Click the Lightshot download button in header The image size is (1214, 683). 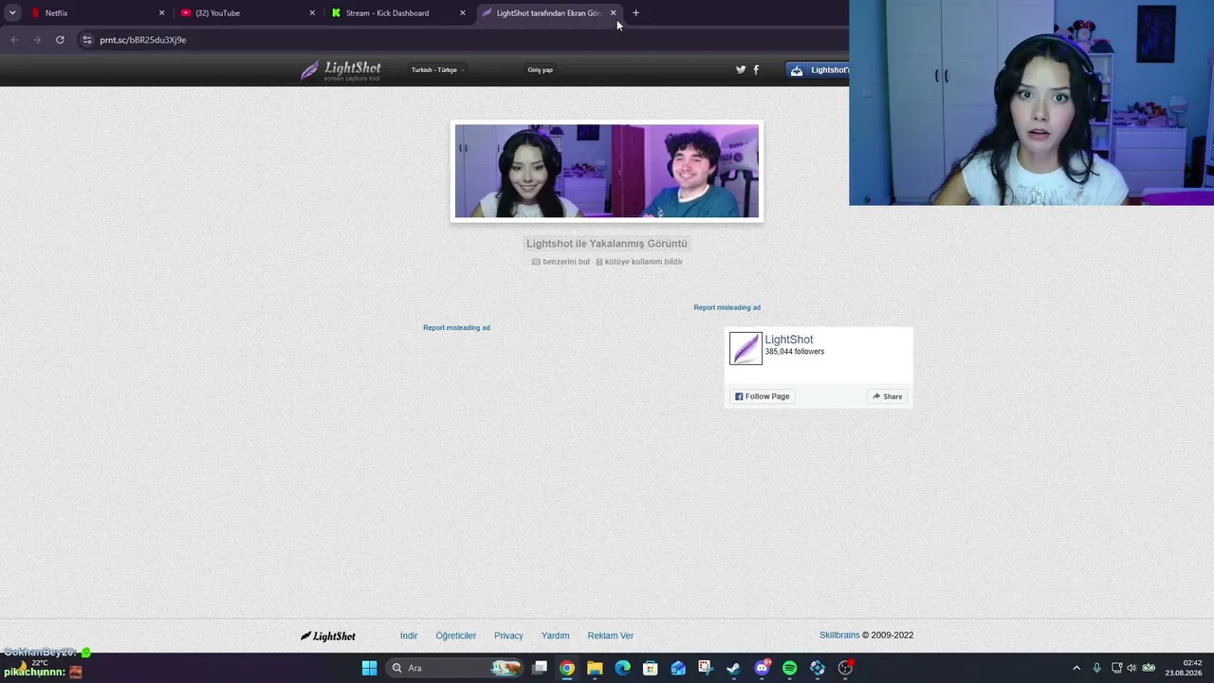818,70
